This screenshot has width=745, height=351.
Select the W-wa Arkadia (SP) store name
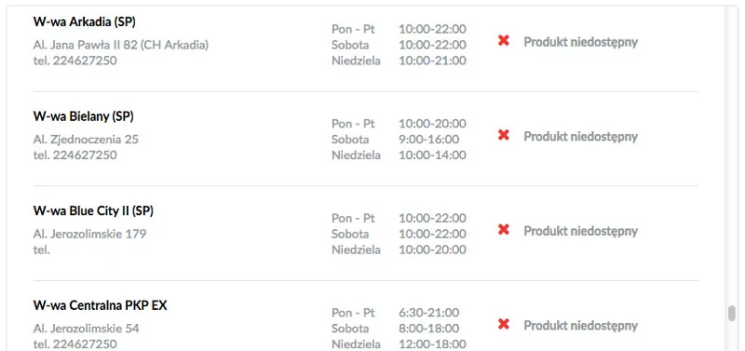pyautogui.click(x=85, y=21)
